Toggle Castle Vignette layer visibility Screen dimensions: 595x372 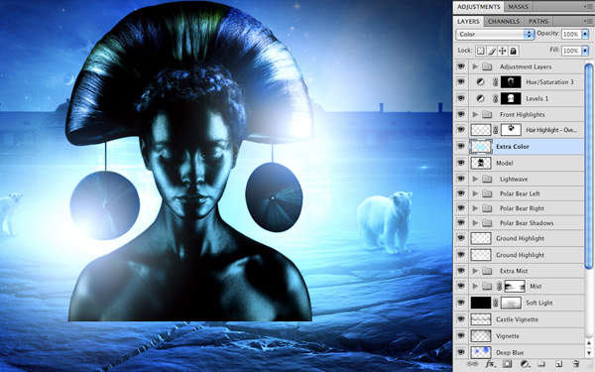[x=461, y=319]
